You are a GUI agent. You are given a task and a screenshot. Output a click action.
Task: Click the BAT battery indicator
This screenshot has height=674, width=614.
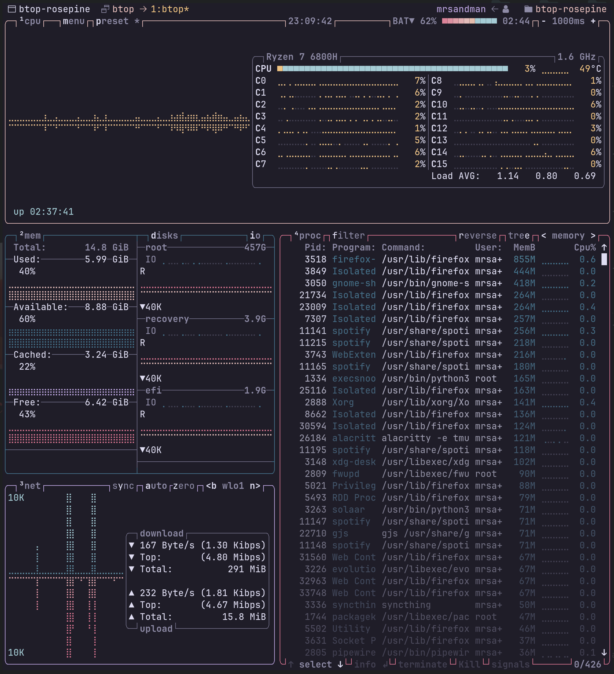click(x=403, y=21)
